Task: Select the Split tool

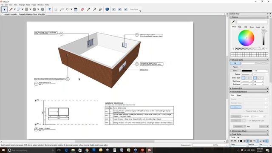Action: (94, 9)
